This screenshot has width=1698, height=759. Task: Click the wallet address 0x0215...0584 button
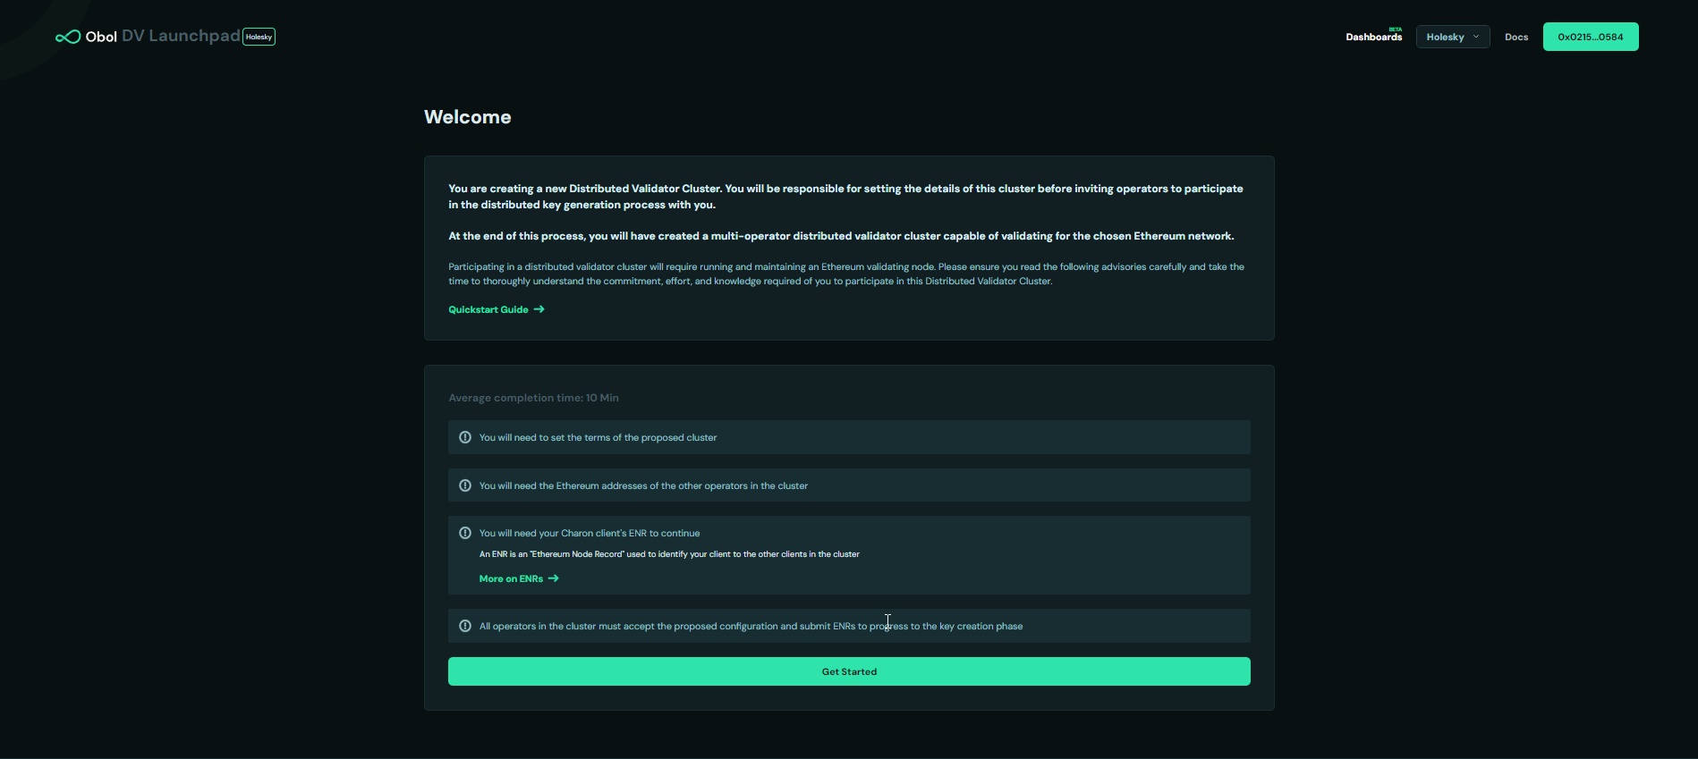click(x=1590, y=37)
